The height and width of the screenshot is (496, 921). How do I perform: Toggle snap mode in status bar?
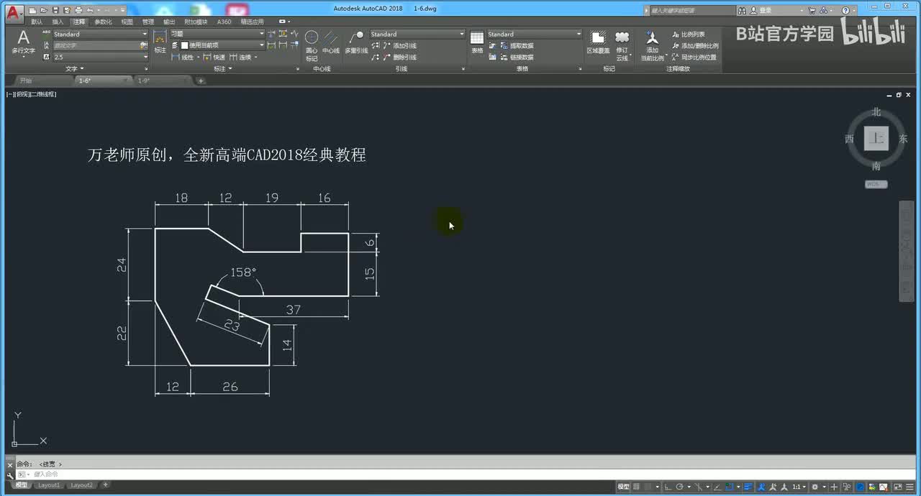[650, 487]
